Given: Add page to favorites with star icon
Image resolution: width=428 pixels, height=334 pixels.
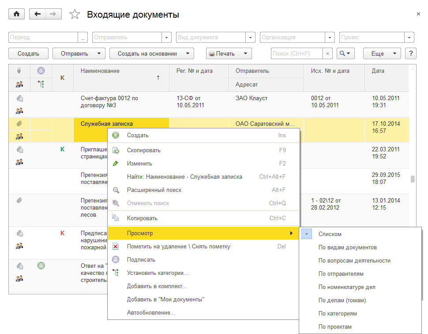Looking at the screenshot, I should pyautogui.click(x=75, y=15).
